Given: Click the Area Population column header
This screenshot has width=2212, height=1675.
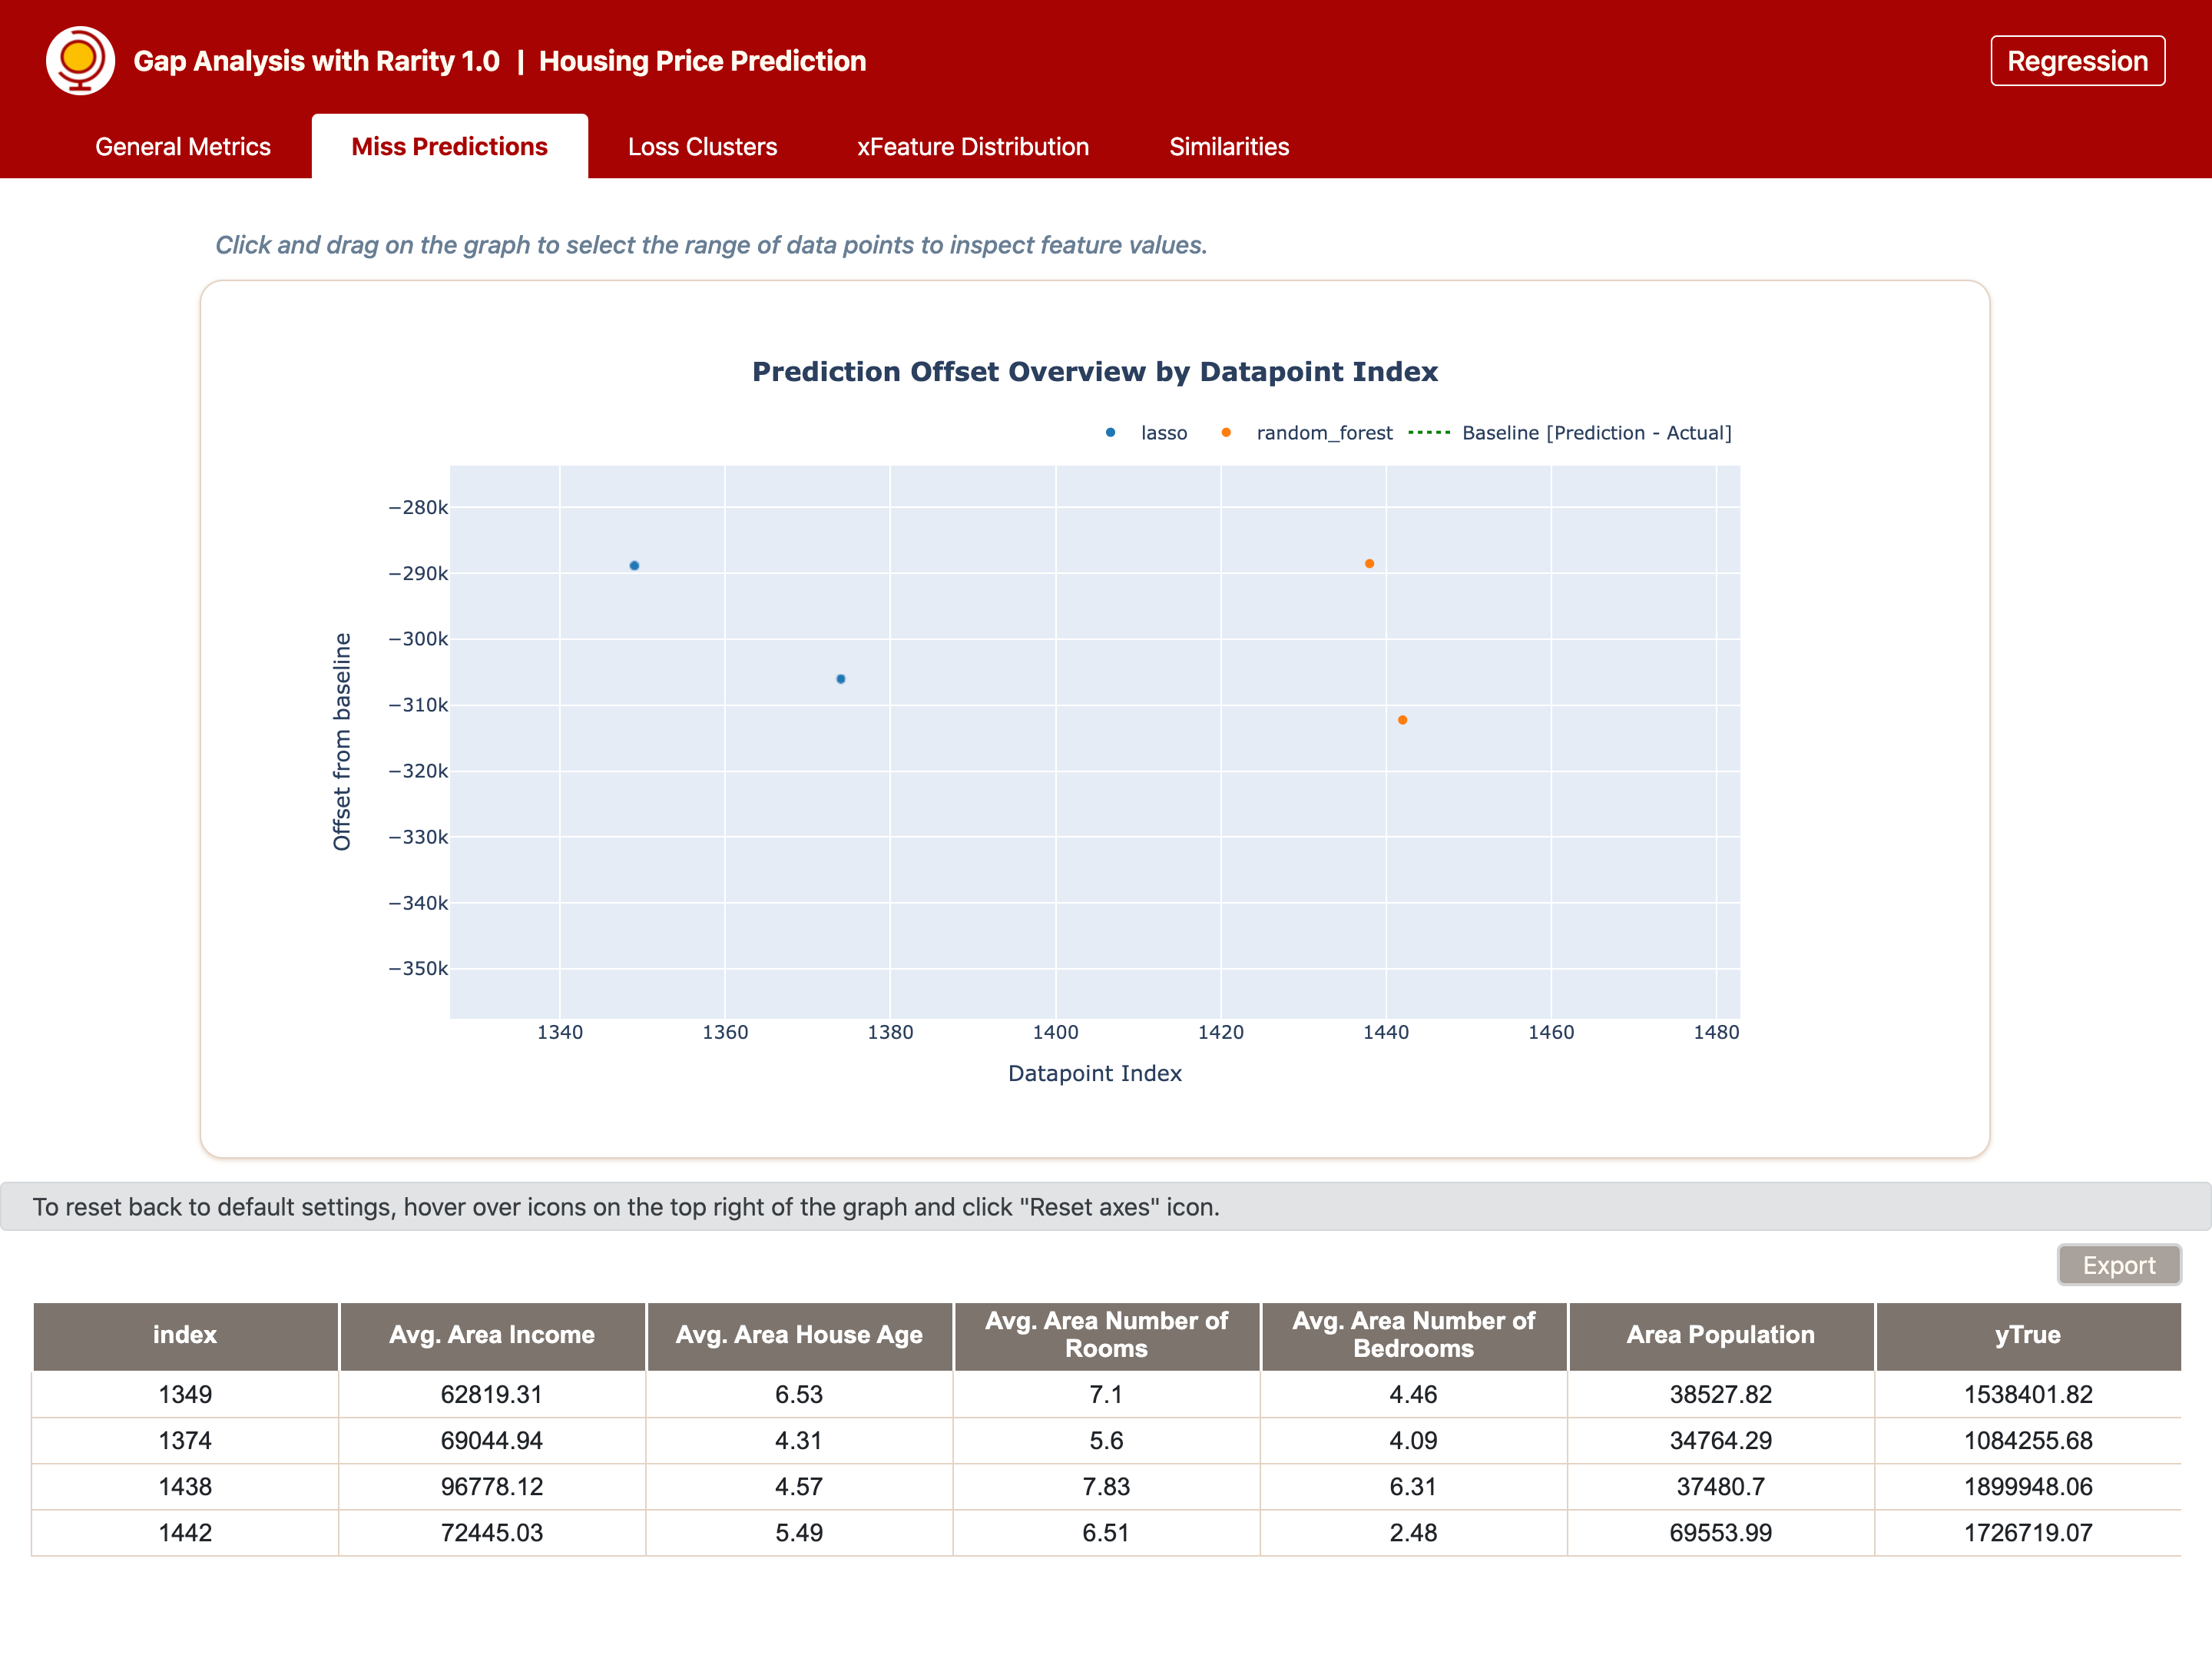Looking at the screenshot, I should click(1720, 1335).
